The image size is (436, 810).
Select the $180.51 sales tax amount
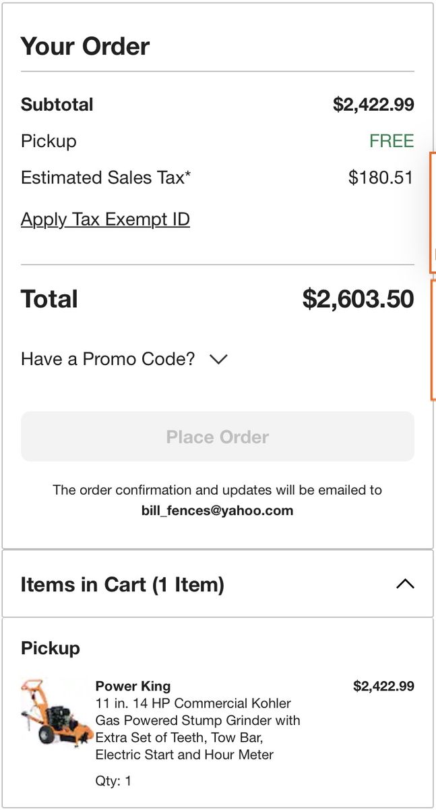point(380,178)
